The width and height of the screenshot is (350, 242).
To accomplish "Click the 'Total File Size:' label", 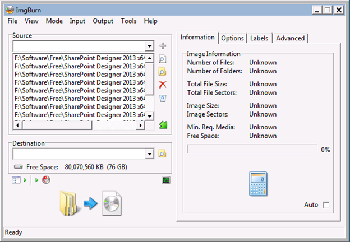I will pyautogui.click(x=207, y=84).
